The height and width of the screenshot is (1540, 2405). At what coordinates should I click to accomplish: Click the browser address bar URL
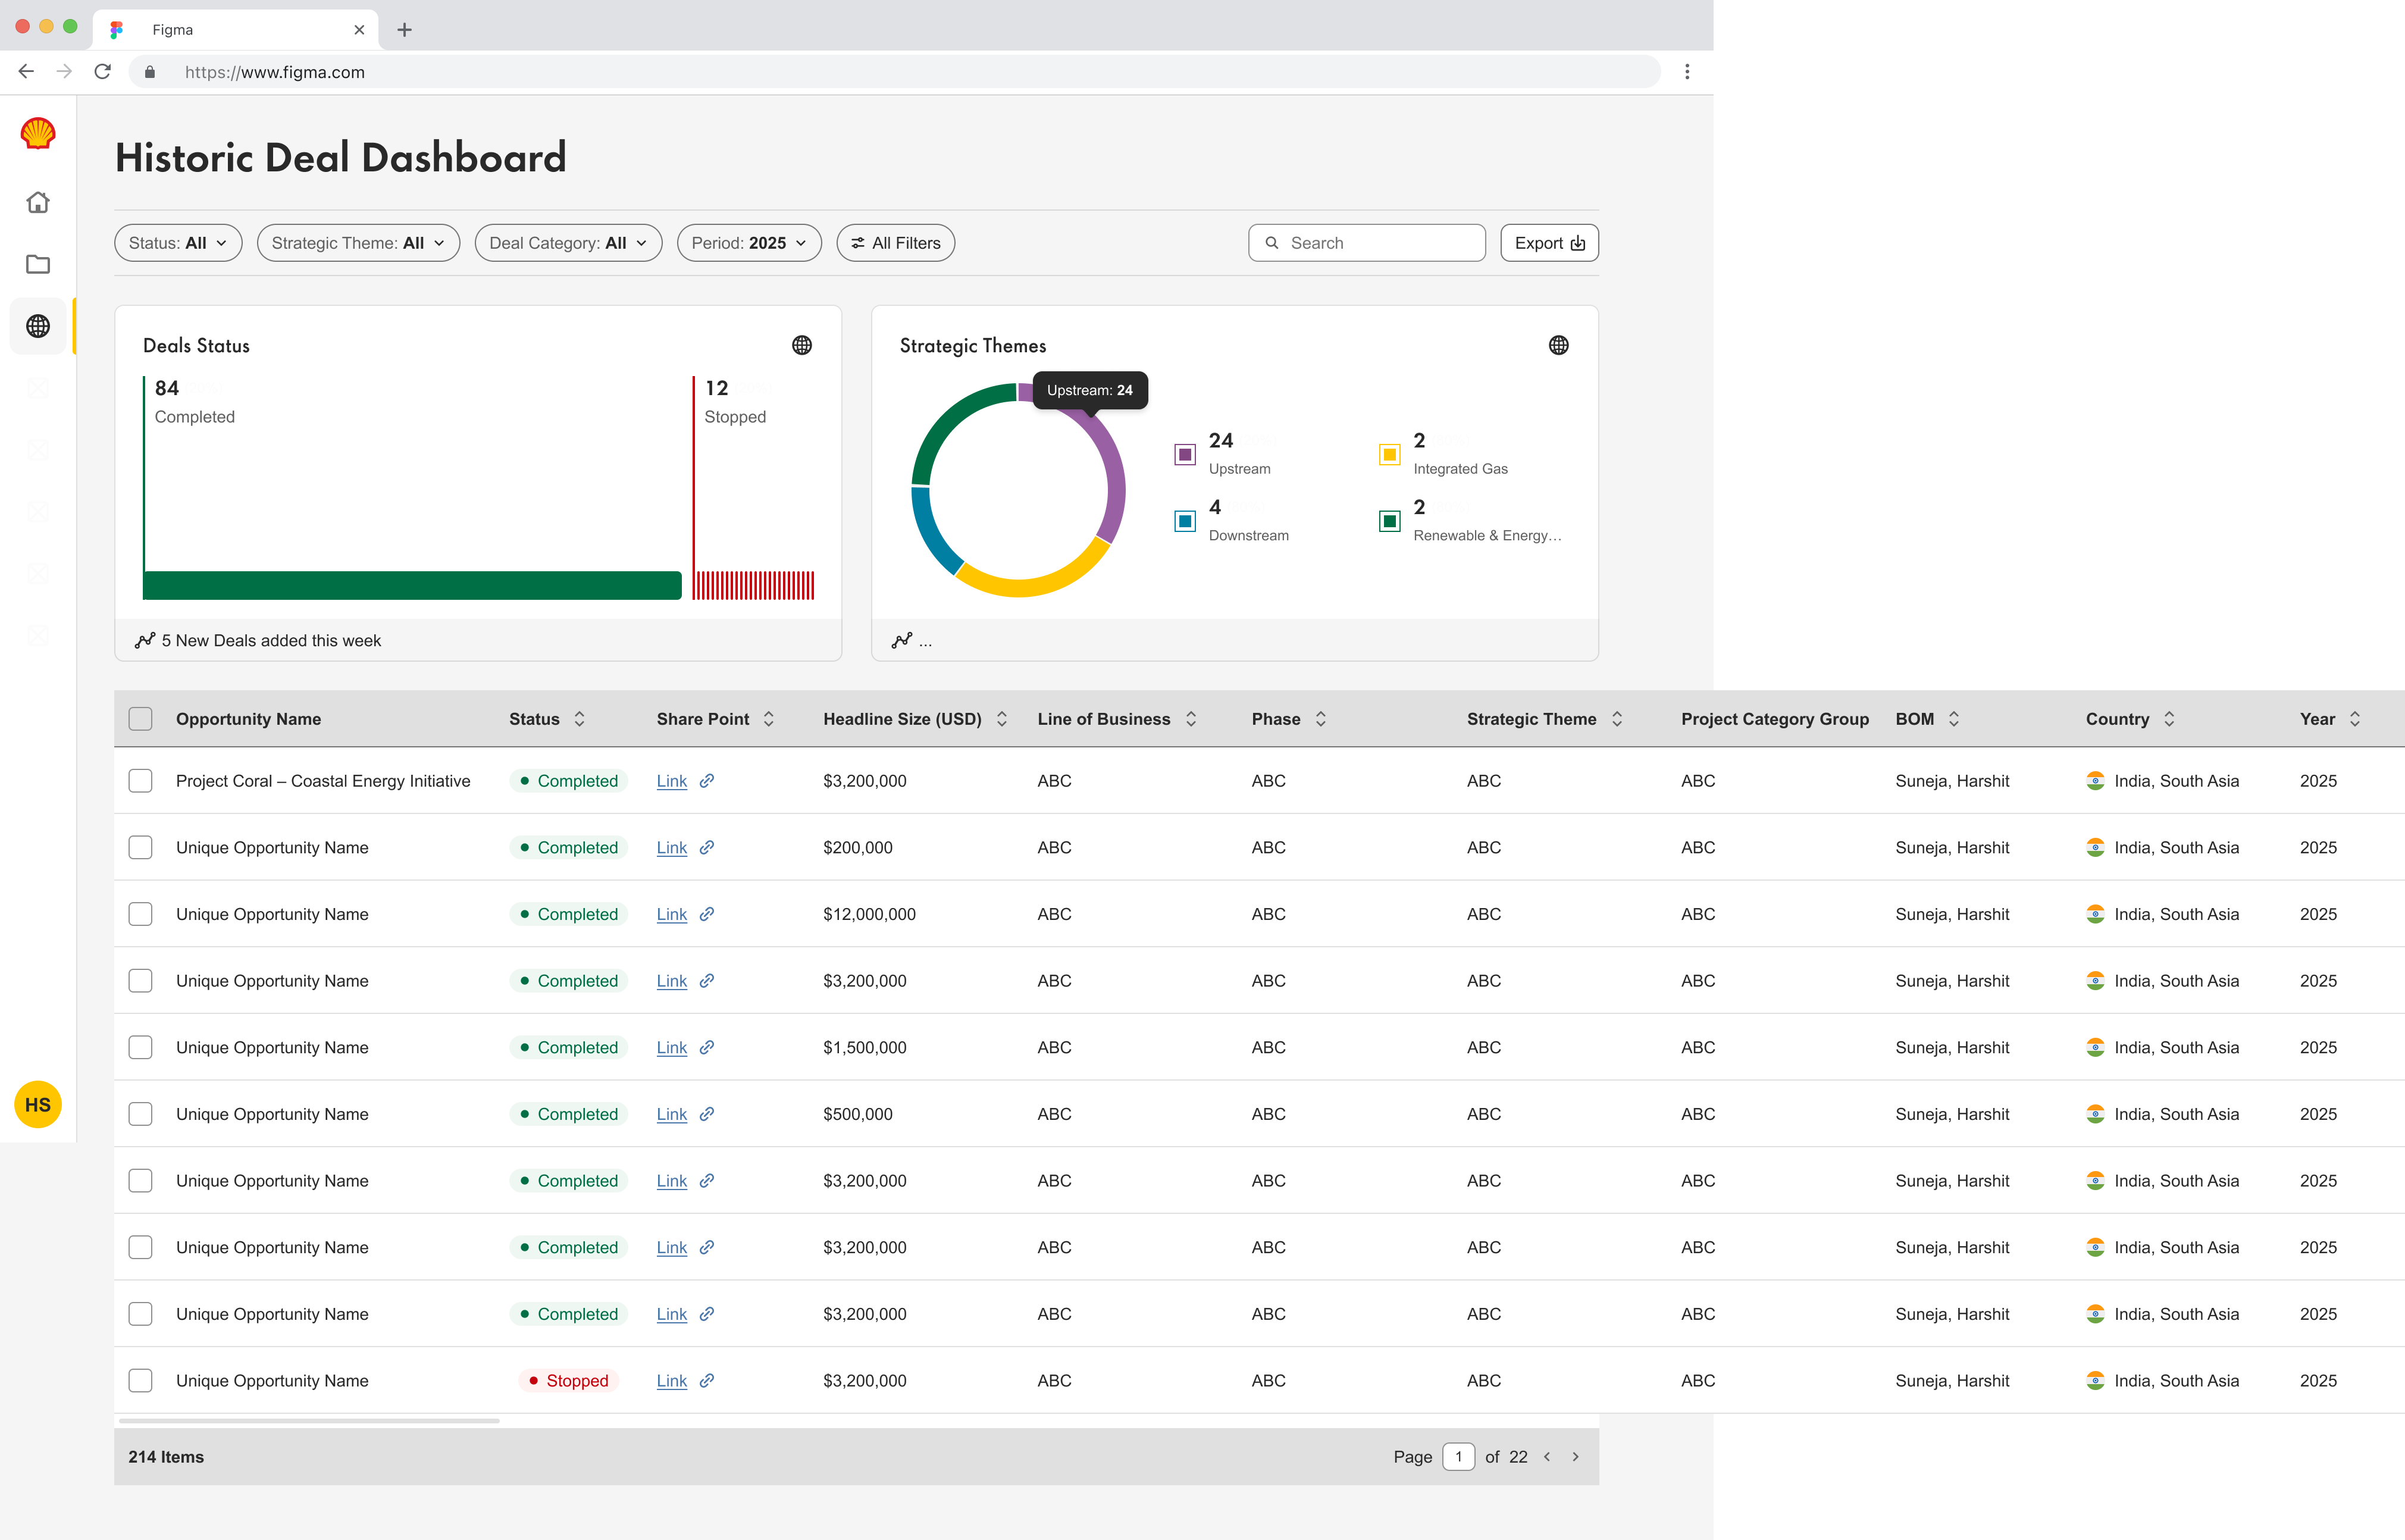coord(274,72)
